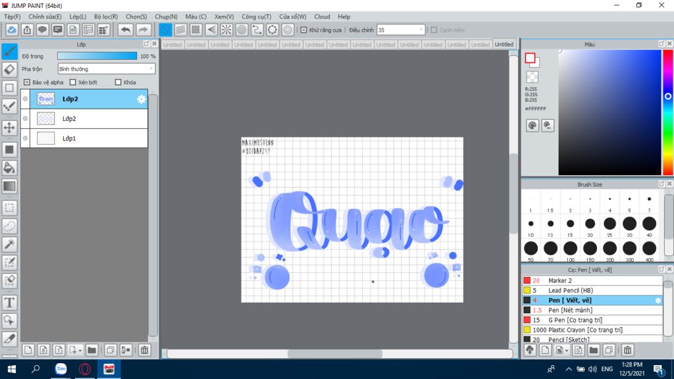Image resolution: width=674 pixels, height=379 pixels.
Task: Select the Text tool
Action: tap(9, 303)
